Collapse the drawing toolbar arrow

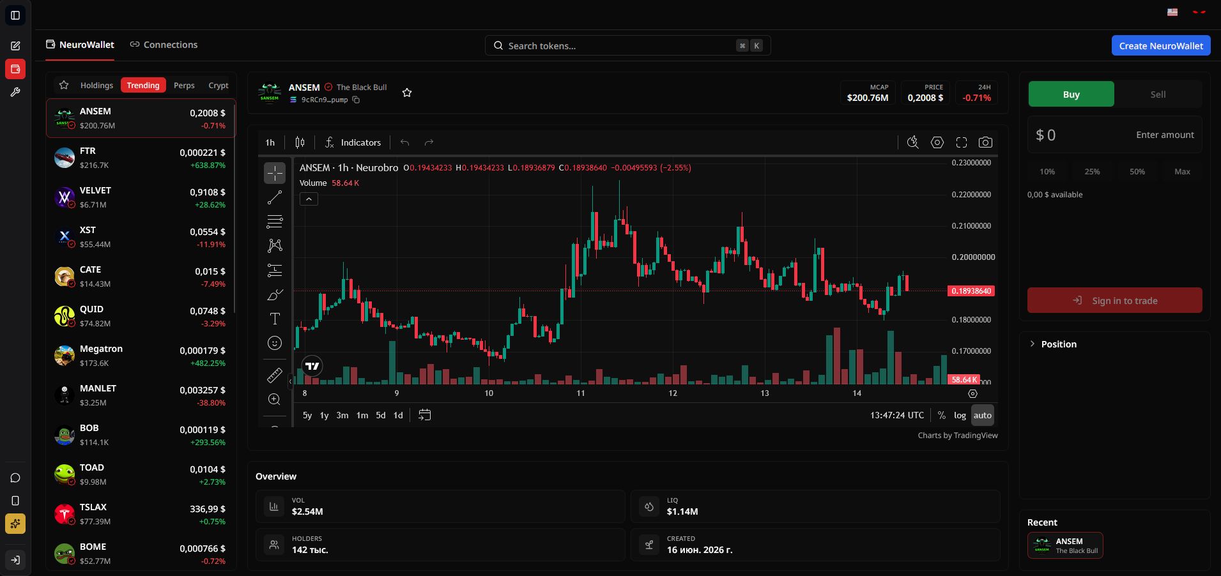tap(290, 381)
